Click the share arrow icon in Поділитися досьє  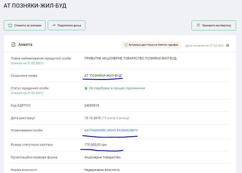pos(54,25)
